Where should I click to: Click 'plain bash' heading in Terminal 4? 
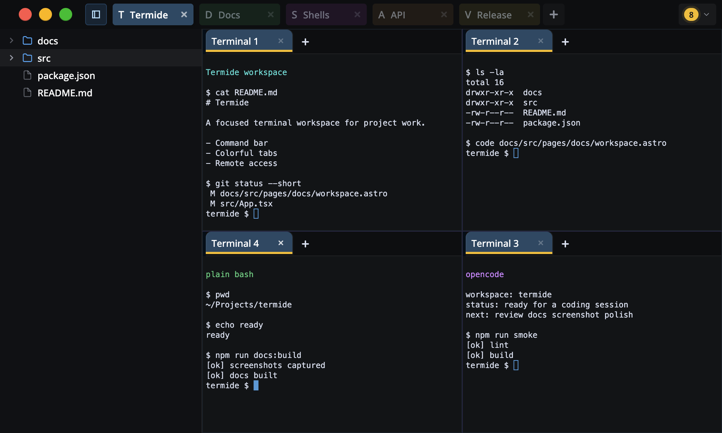click(230, 274)
